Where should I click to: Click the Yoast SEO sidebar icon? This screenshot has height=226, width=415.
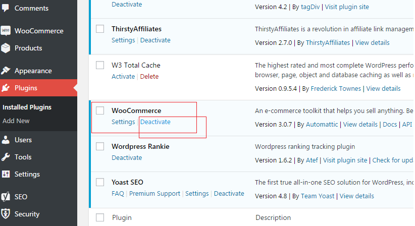coord(6,197)
